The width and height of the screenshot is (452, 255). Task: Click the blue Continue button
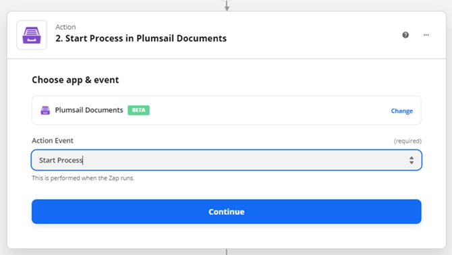tap(226, 212)
